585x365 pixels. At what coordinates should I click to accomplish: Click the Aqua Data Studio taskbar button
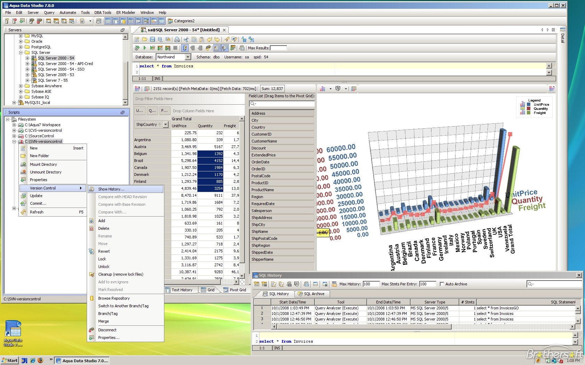coord(83,361)
